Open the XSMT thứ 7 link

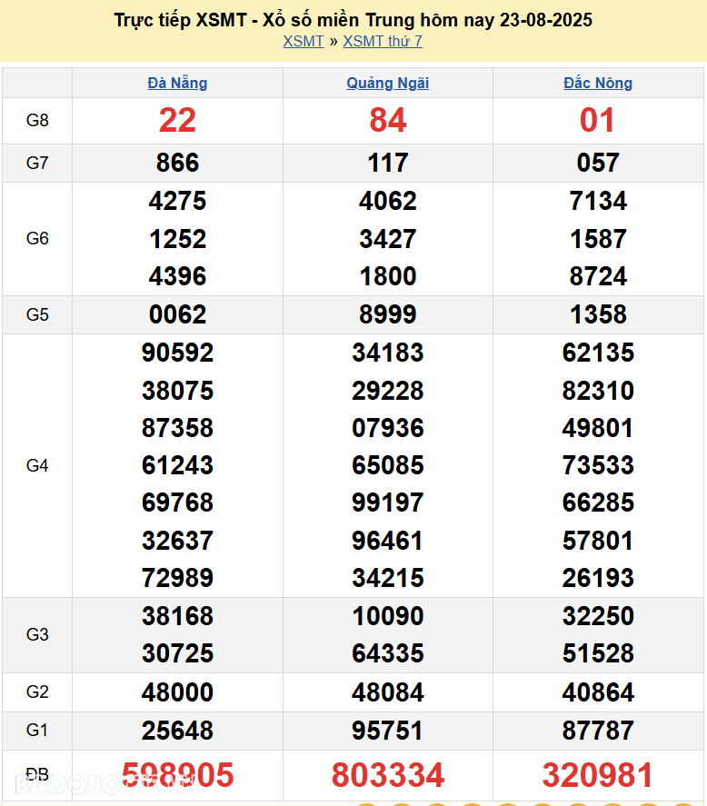click(383, 41)
